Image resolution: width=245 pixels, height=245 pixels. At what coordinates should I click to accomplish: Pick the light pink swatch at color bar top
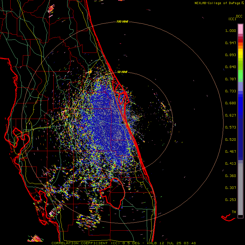[x=240, y=29]
